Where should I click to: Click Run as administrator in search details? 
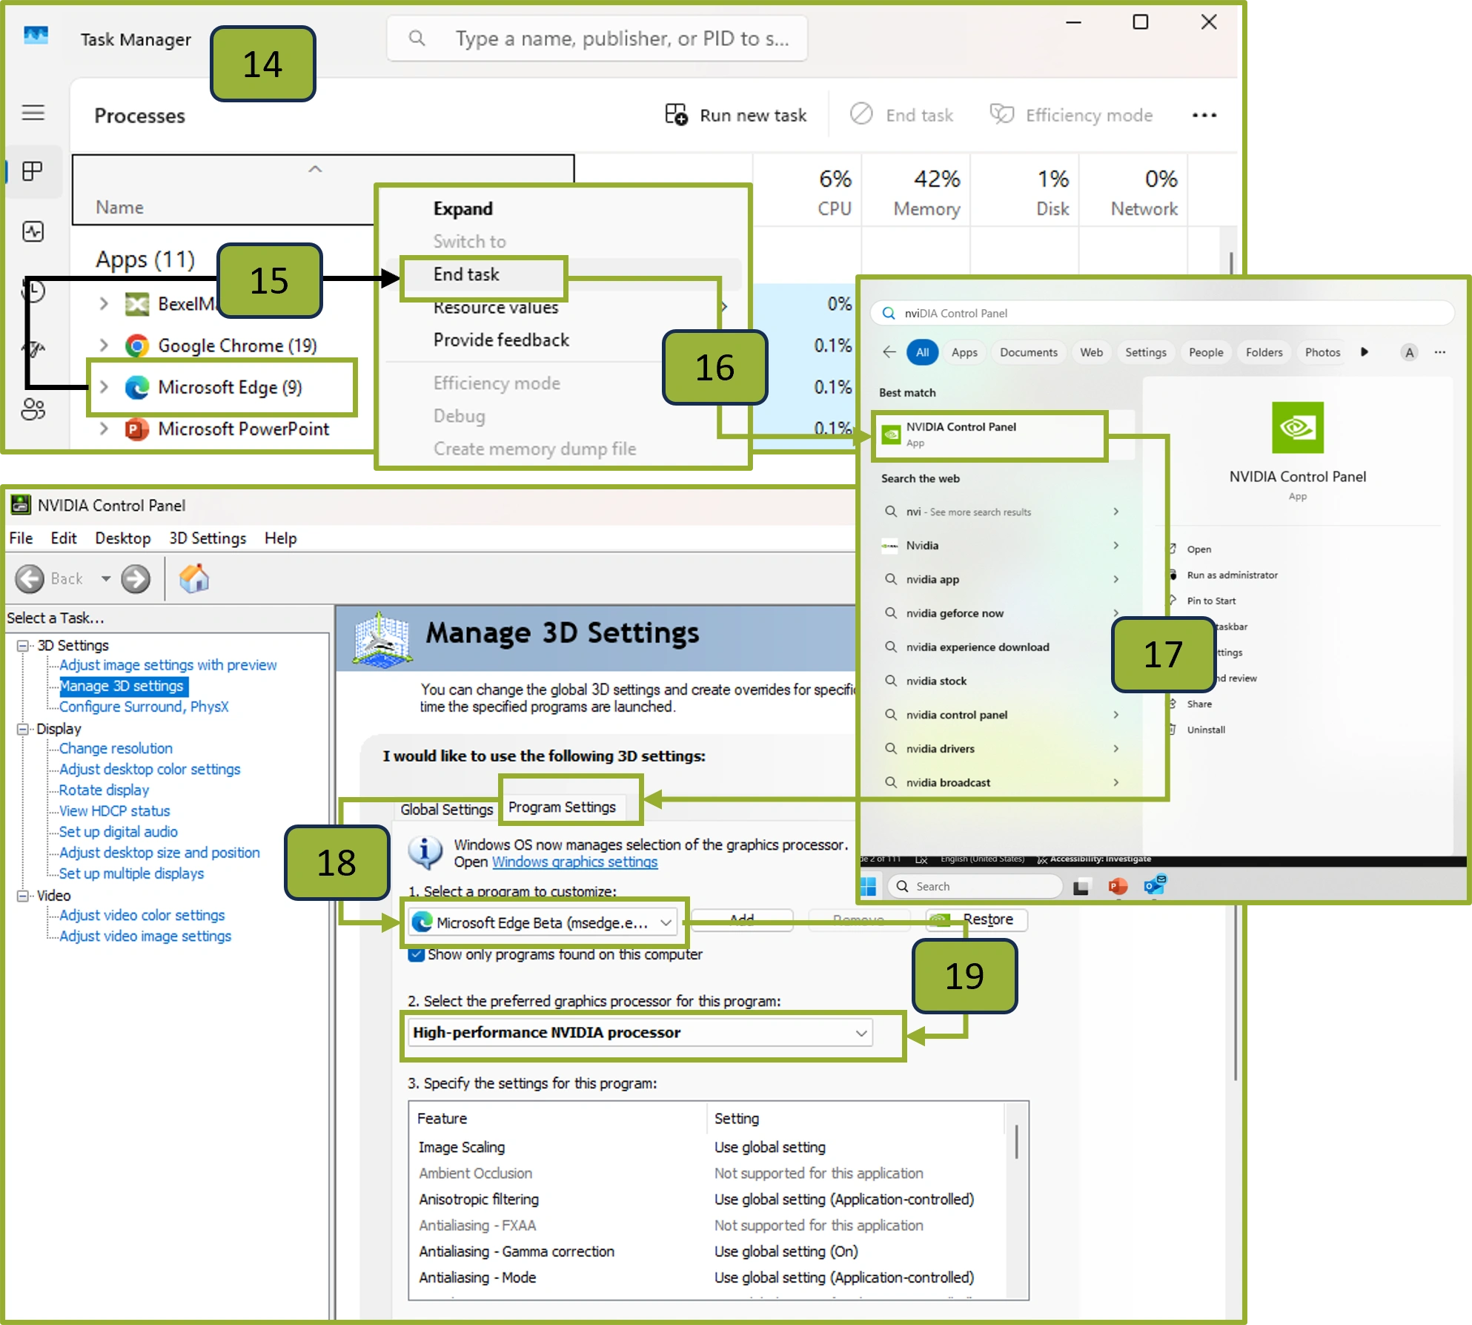click(1232, 575)
